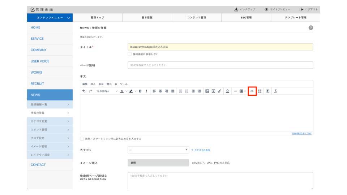Click the show blocks icon

[x=267, y=91]
